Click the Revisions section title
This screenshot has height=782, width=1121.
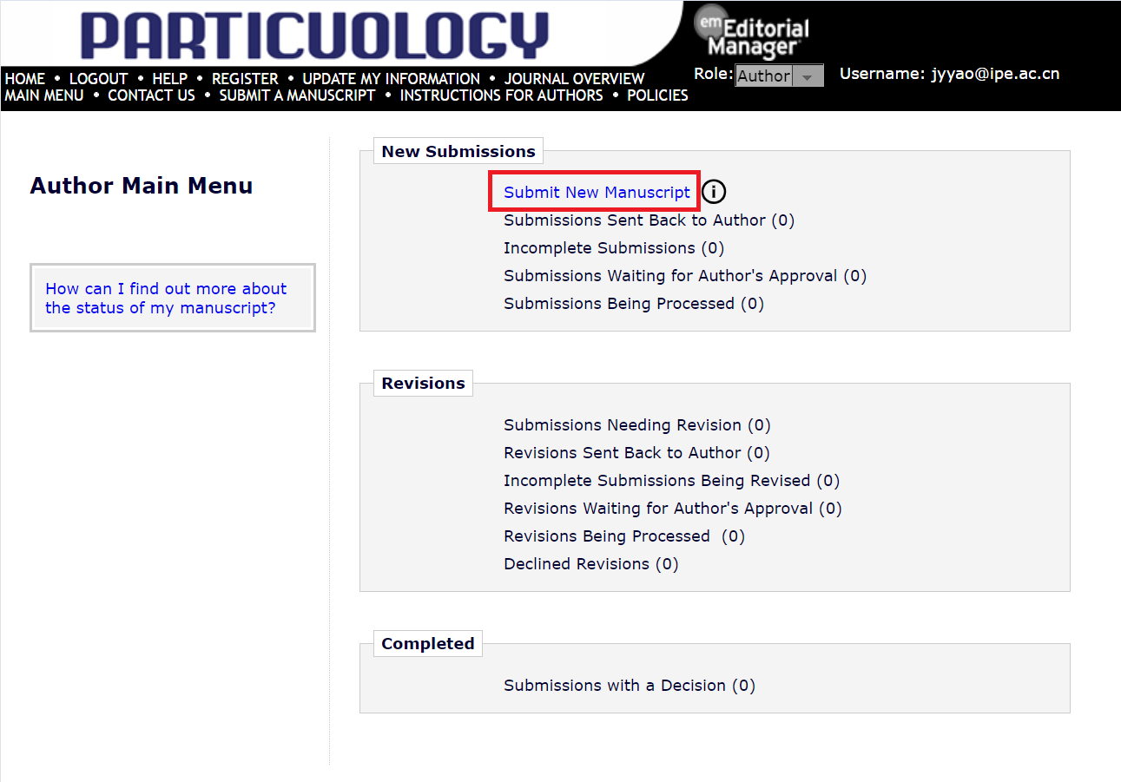click(423, 383)
